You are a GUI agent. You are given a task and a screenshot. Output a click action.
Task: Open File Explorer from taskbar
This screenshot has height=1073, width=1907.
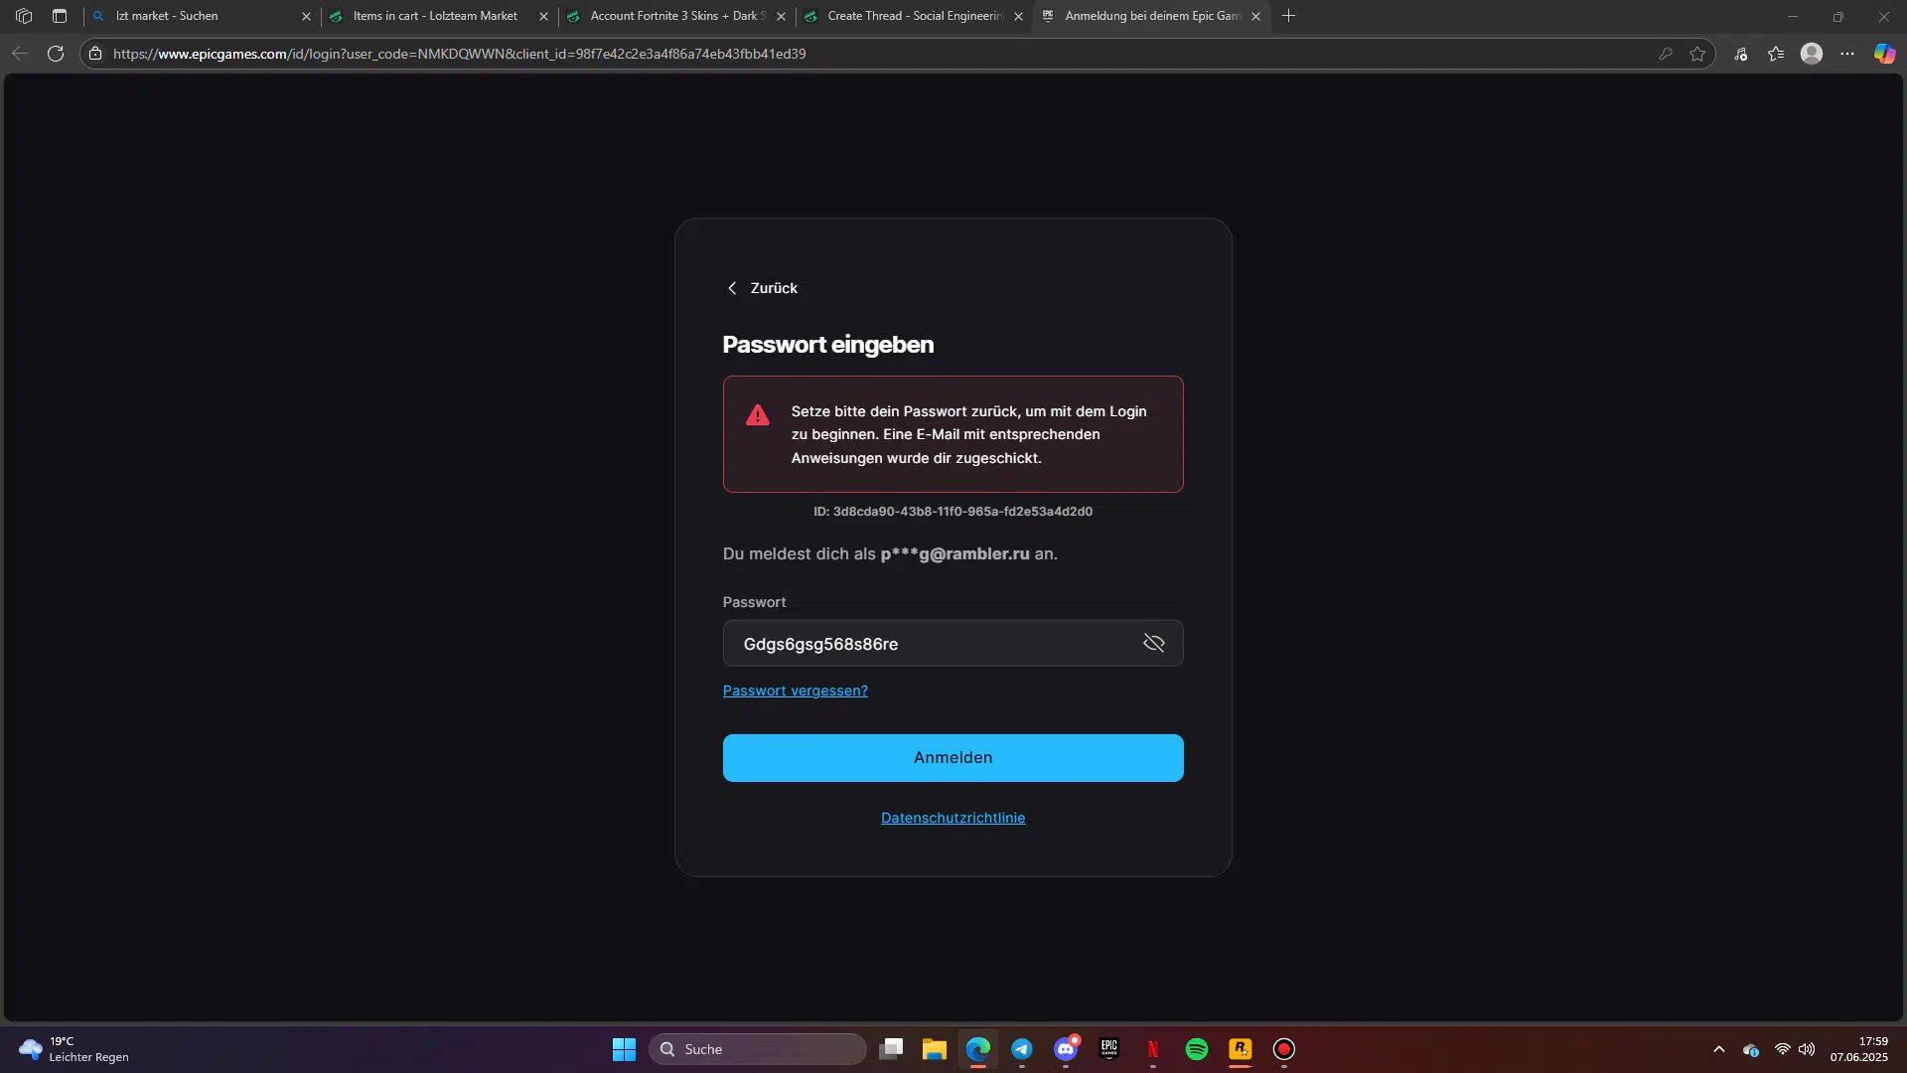tap(935, 1049)
